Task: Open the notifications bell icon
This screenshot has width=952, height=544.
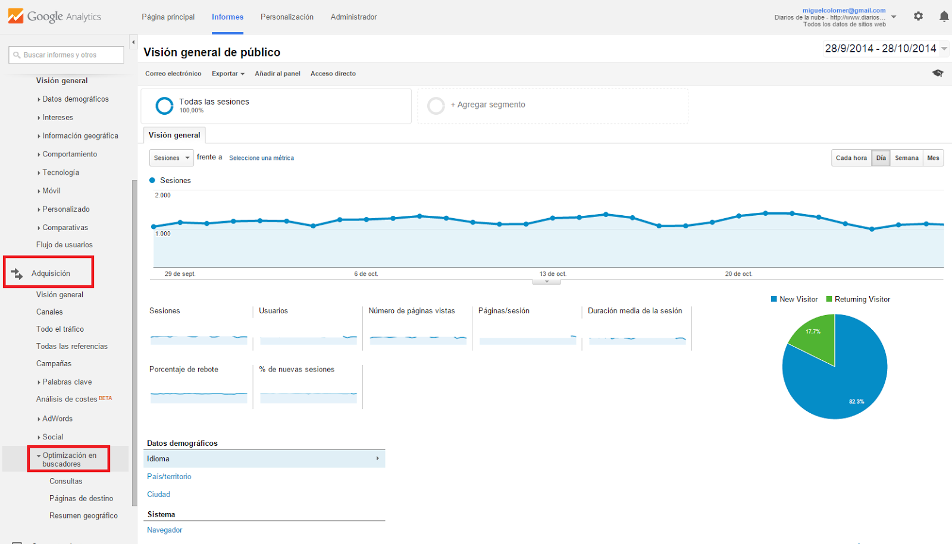Action: (x=944, y=16)
